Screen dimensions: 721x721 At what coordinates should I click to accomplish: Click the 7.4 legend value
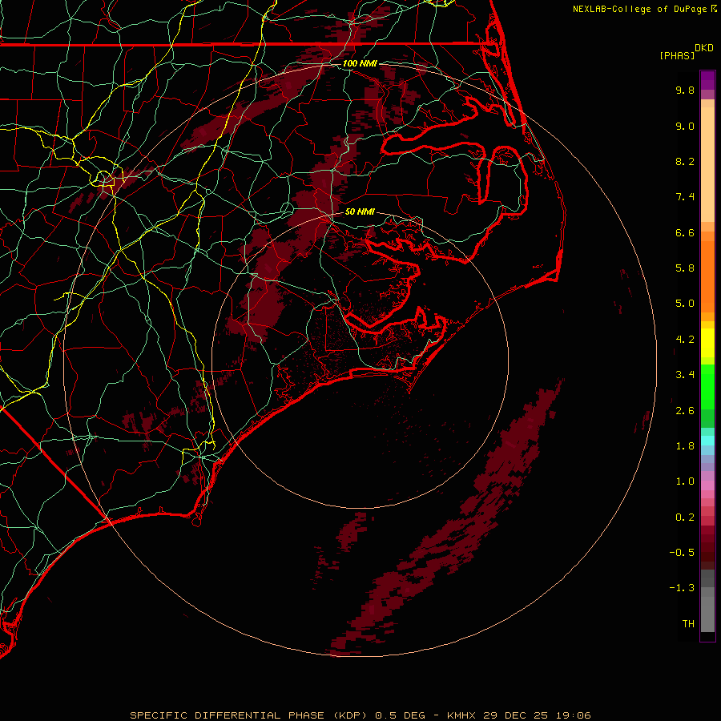click(x=685, y=197)
